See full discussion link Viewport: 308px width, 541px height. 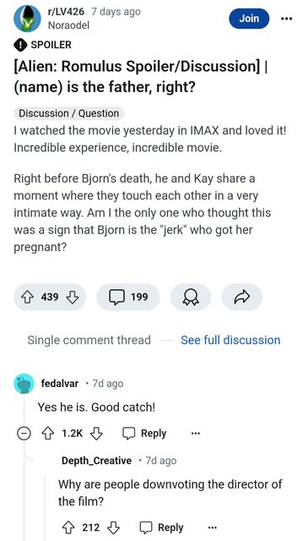click(230, 340)
